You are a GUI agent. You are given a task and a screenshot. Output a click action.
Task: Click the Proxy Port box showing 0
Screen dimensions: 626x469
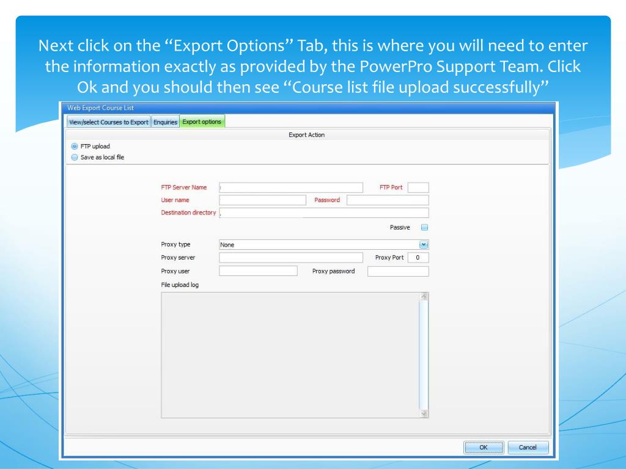click(x=418, y=258)
